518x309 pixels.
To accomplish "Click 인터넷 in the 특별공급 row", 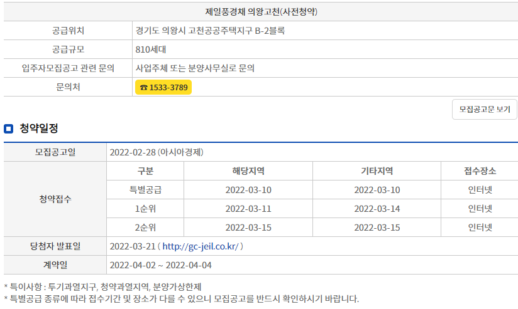I will (x=480, y=190).
